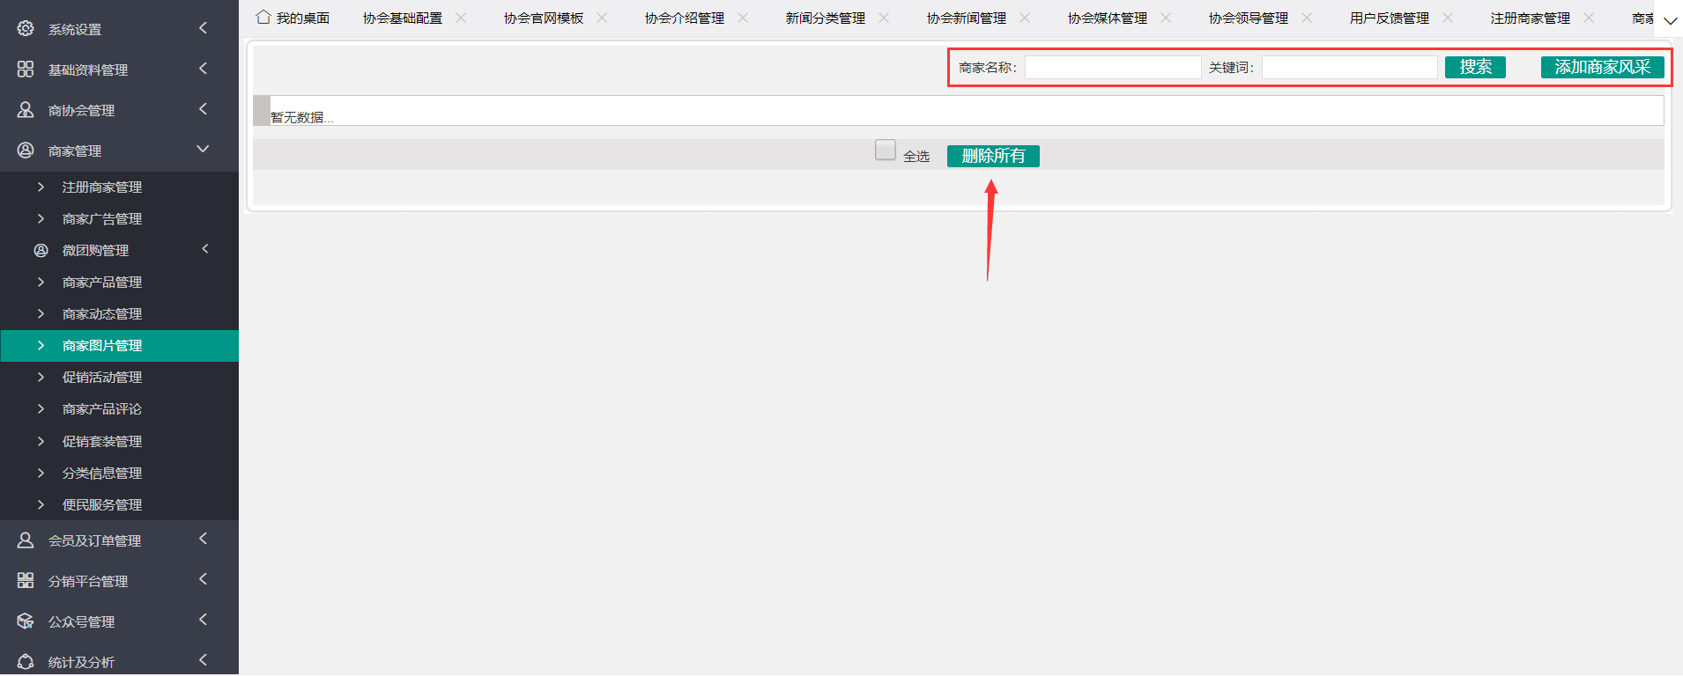The image size is (1683, 676).
Task: Click the 删除所有 button
Action: pos(993,156)
